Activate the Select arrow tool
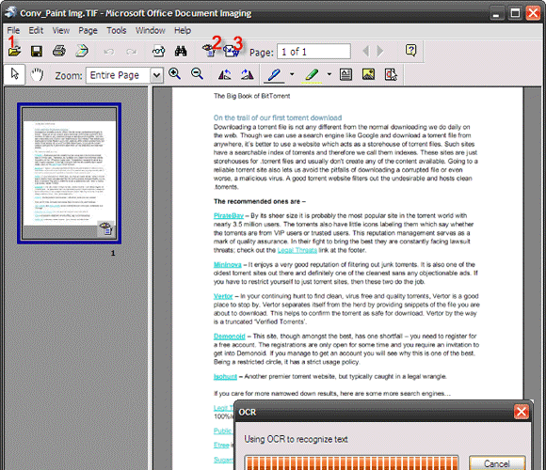Viewport: 546px width, 470px height. 15,74
